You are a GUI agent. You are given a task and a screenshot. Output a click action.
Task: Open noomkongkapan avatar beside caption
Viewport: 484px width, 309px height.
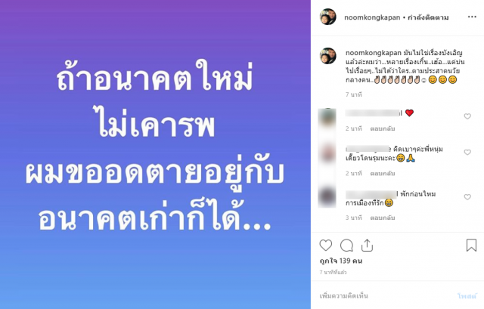(327, 56)
